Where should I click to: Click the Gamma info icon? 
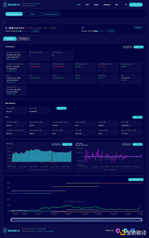point(36,108)
